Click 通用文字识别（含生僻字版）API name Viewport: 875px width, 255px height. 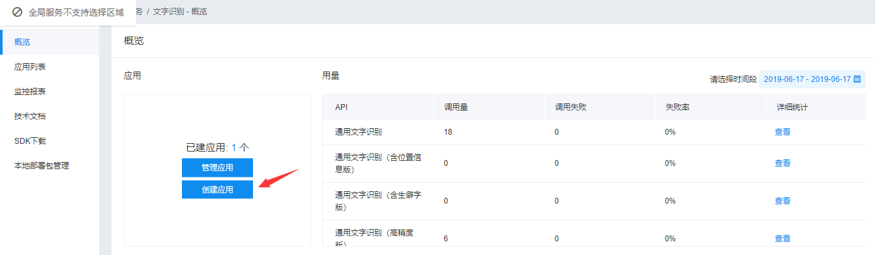[x=378, y=201]
